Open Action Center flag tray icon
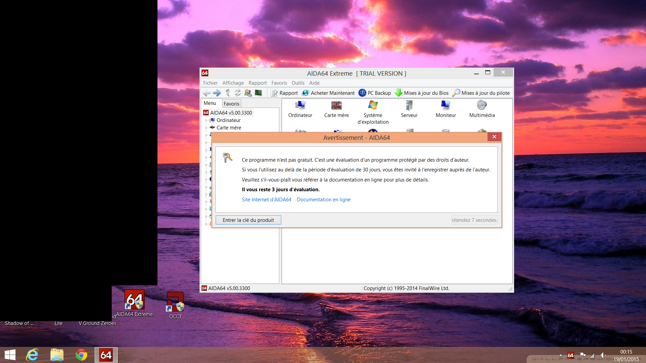The image size is (646, 363). pos(582,355)
